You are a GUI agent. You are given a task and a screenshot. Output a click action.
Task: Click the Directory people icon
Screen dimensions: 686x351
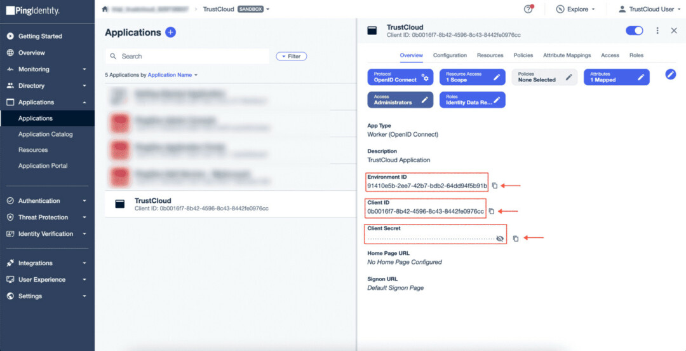[x=11, y=86]
